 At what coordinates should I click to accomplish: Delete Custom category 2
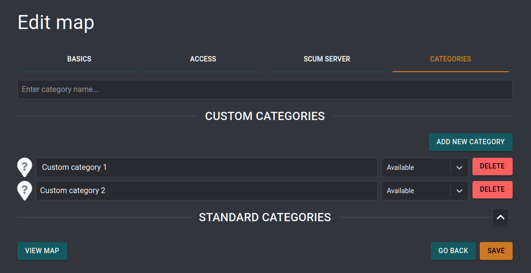point(492,190)
